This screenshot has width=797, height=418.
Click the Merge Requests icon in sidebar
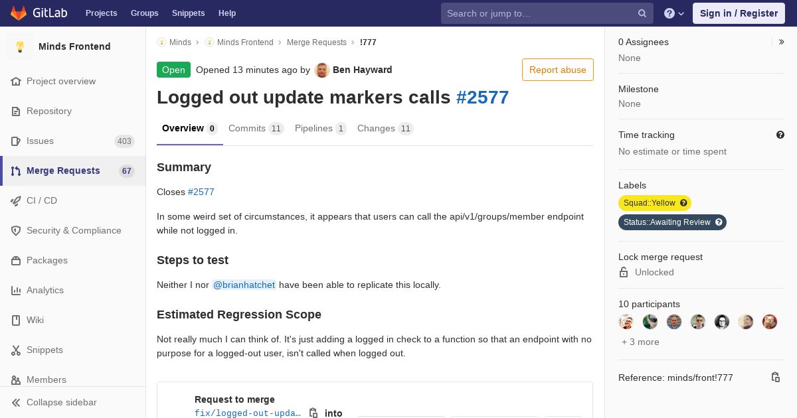[x=16, y=171]
